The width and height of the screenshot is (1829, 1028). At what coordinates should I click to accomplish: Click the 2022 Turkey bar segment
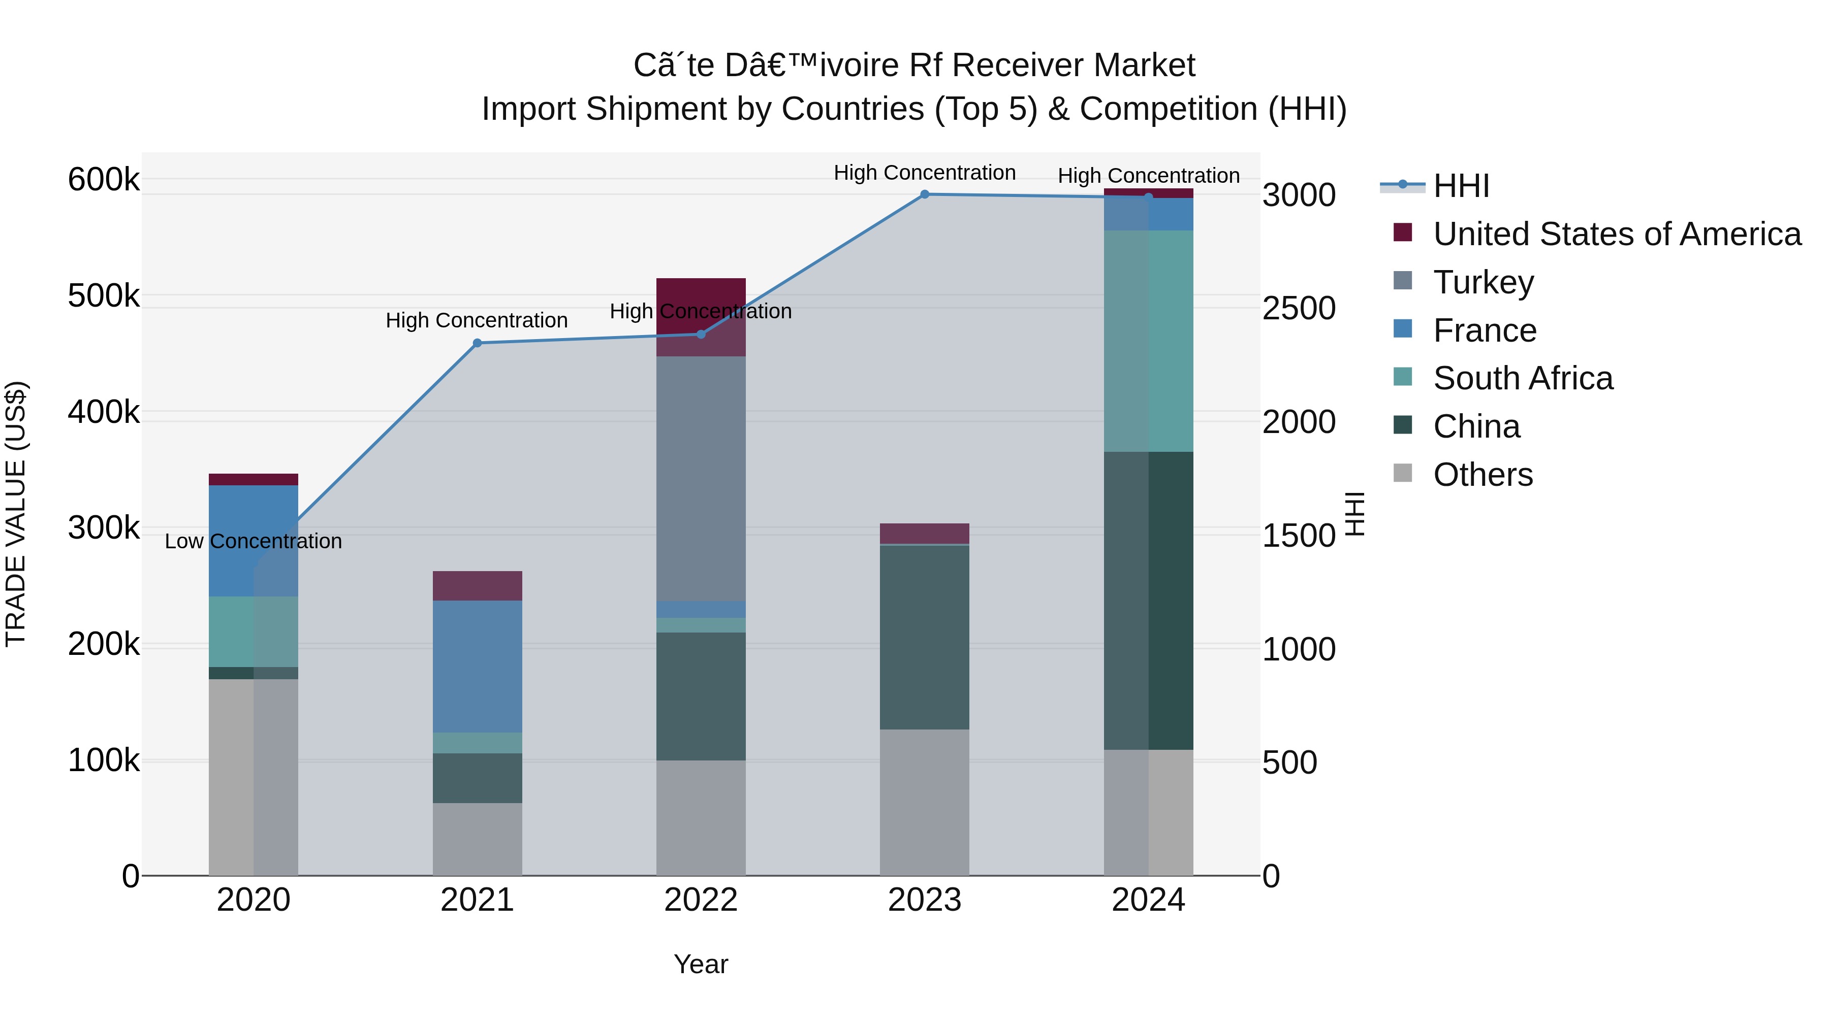[701, 479]
